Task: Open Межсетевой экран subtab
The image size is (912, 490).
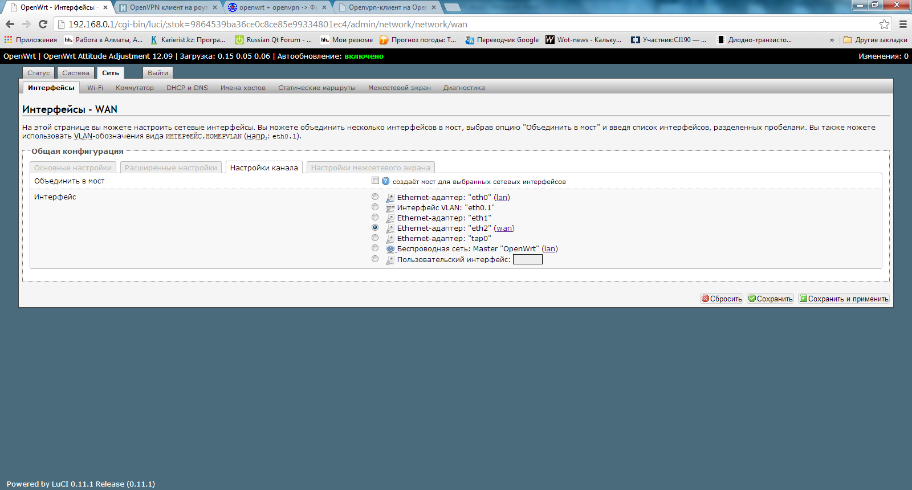Action: (x=400, y=88)
